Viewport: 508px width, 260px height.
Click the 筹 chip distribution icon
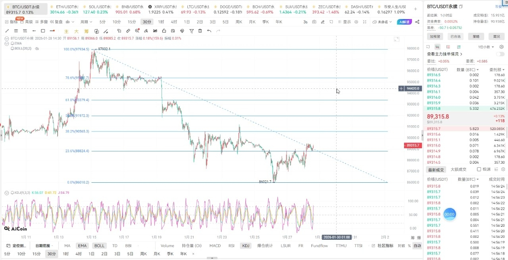tap(87, 31)
